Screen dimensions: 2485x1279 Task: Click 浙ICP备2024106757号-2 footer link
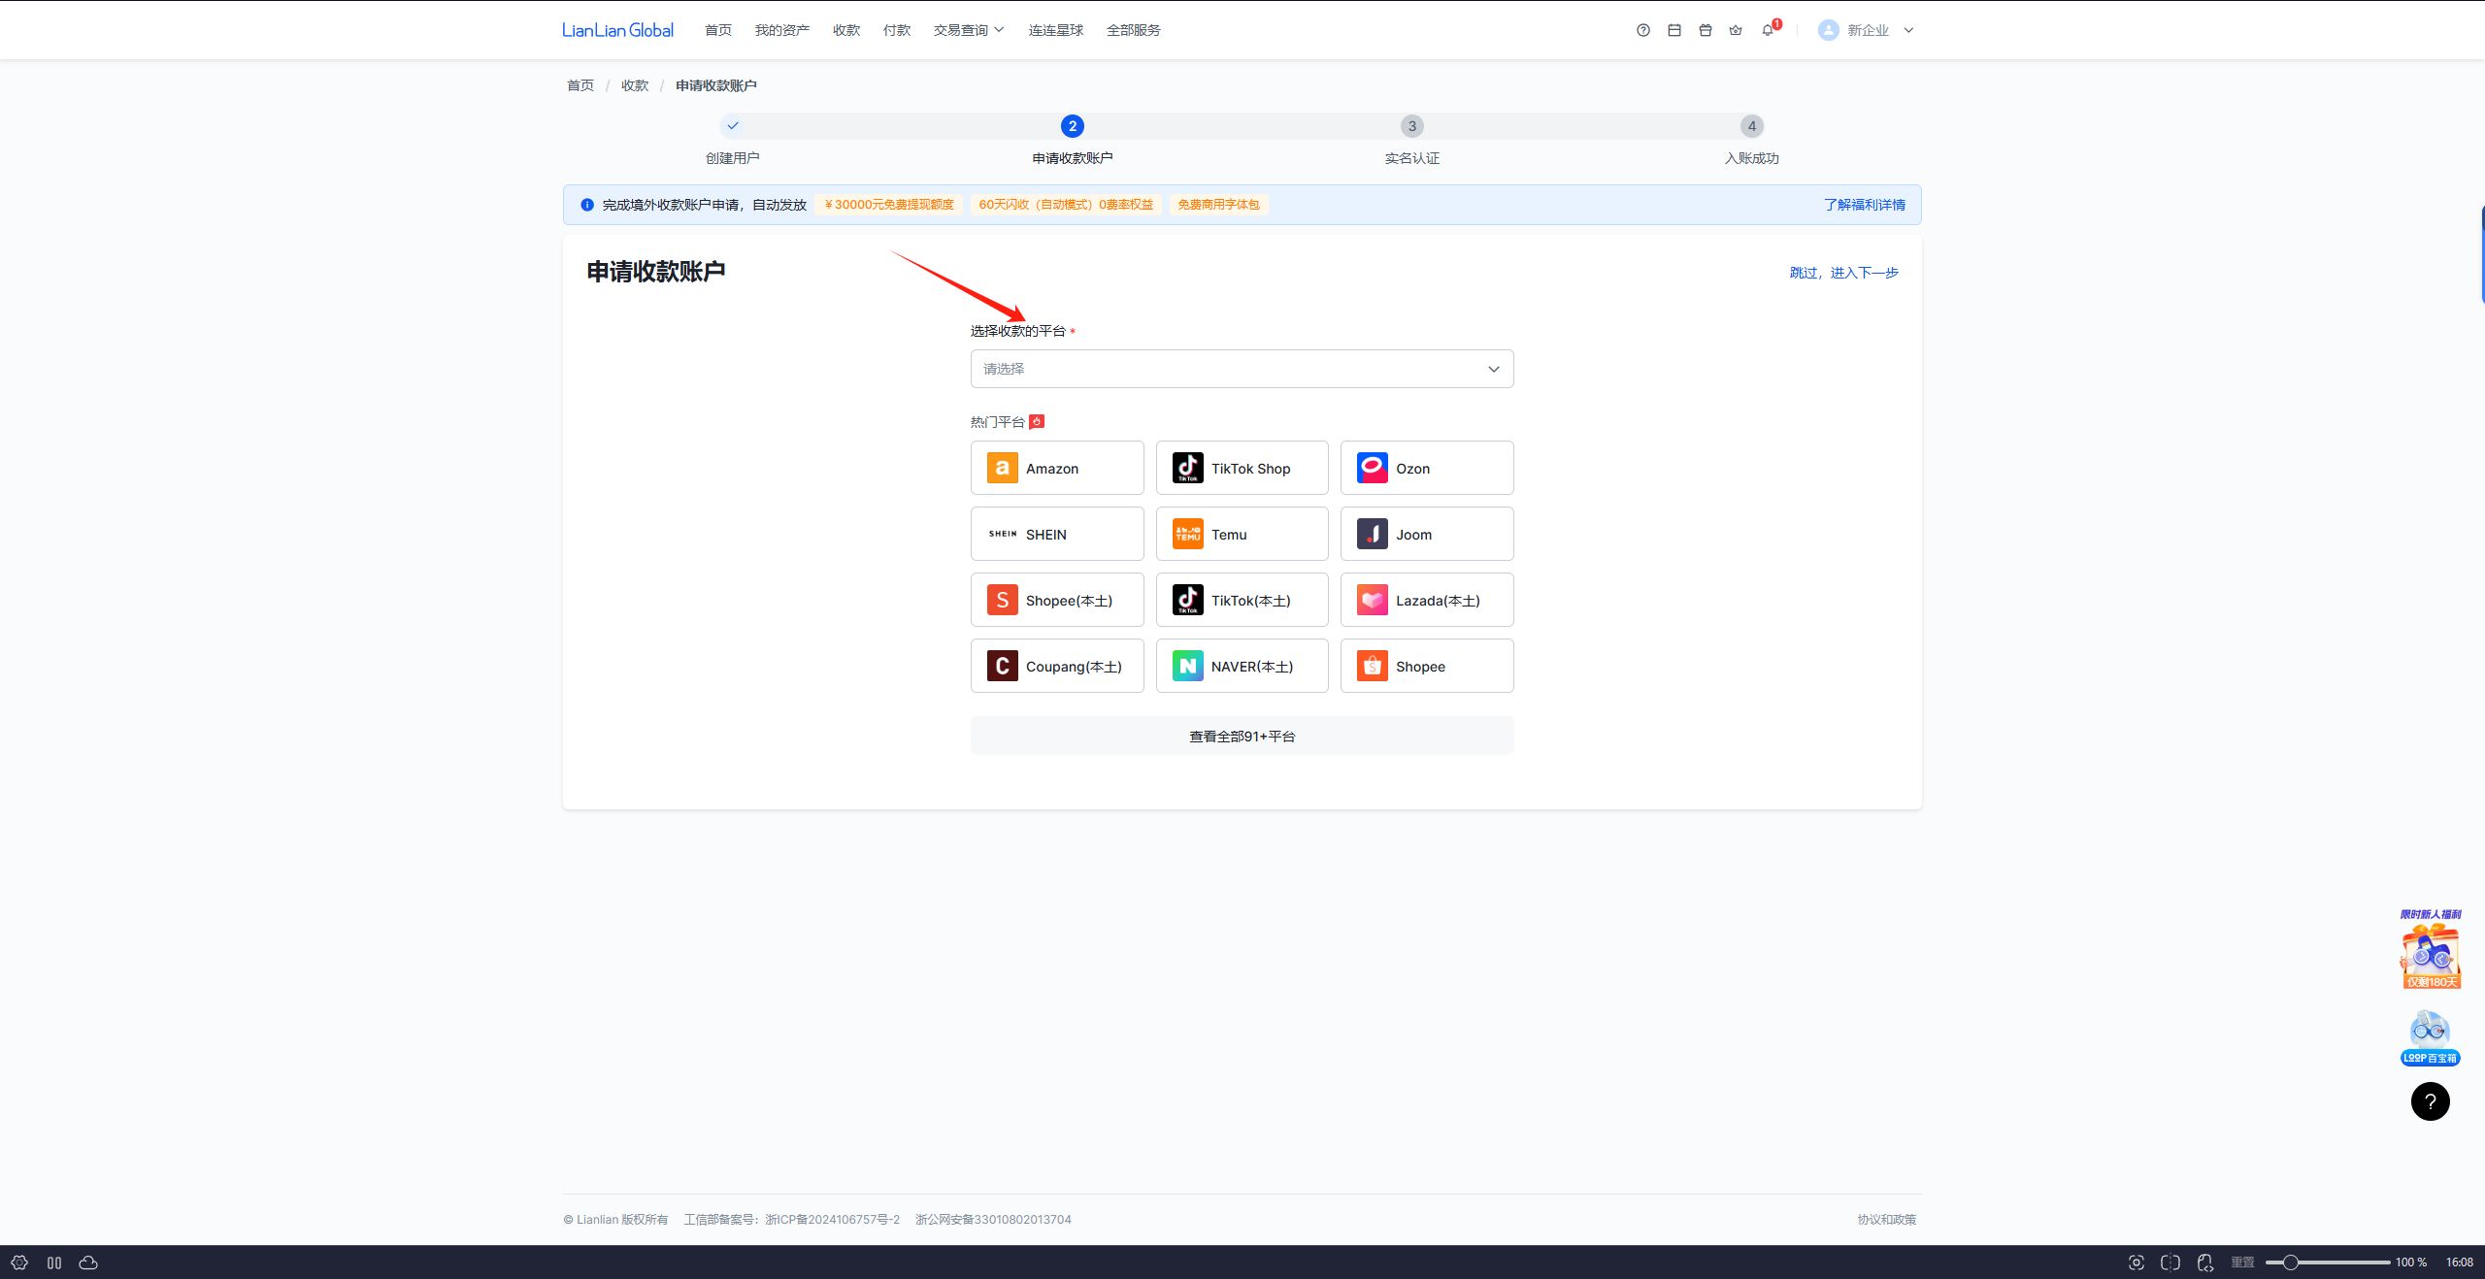(x=832, y=1219)
